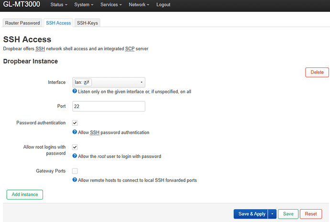This screenshot has height=222, width=330.
Task: Switch to the Router Password tab
Action: 22,23
